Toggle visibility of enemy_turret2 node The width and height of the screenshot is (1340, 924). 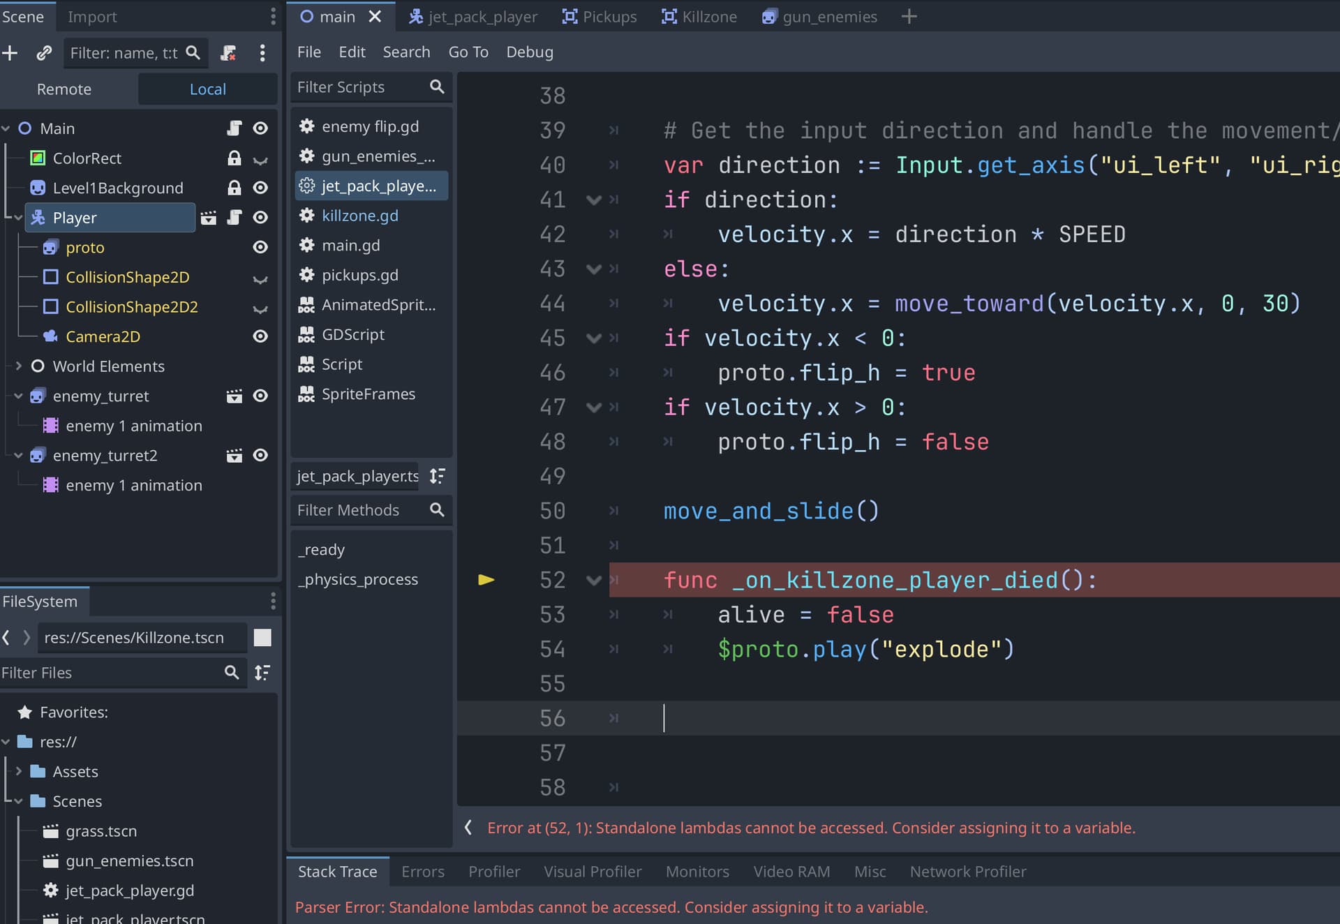pos(260,455)
